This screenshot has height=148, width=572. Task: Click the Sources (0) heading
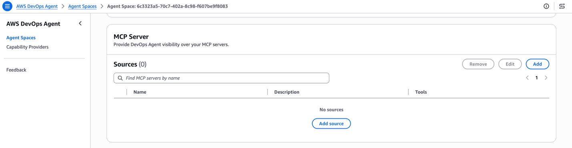(x=130, y=64)
